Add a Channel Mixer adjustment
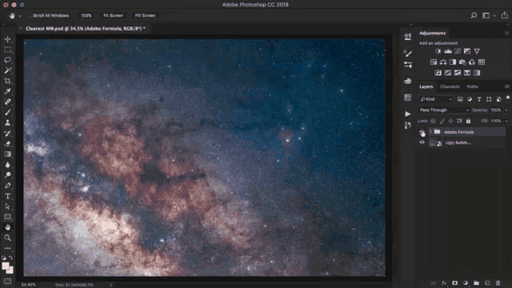This screenshot has width=512, height=288. pos(472,62)
